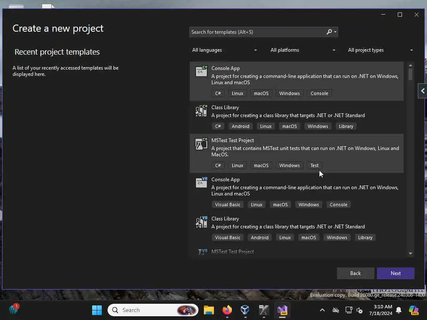The width and height of the screenshot is (427, 320).
Task: Click the network display icon in system tray
Action: 349,310
